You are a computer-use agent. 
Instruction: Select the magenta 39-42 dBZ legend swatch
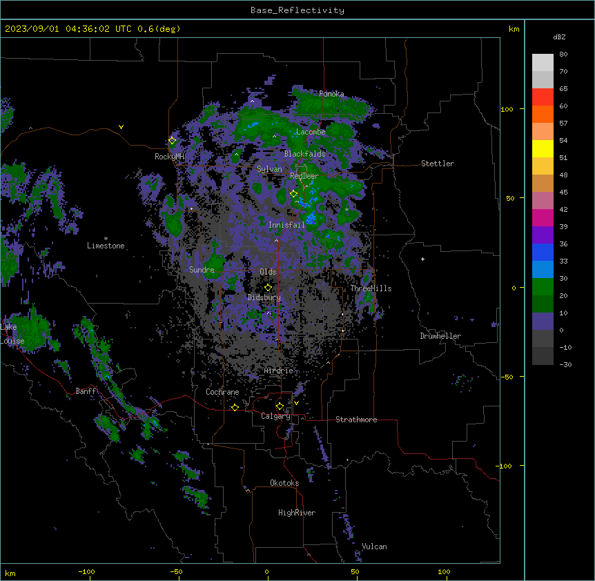pyautogui.click(x=543, y=217)
